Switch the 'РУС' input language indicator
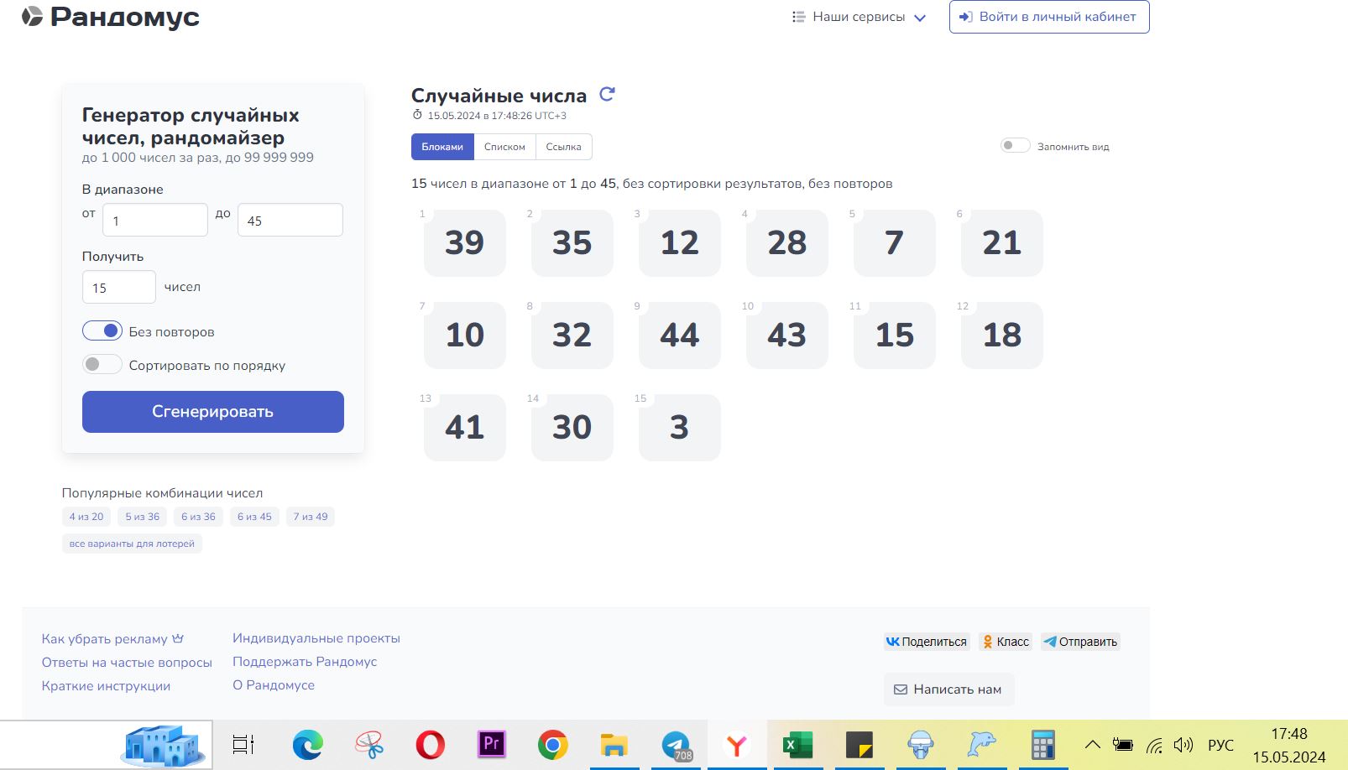This screenshot has height=770, width=1348. click(x=1220, y=745)
